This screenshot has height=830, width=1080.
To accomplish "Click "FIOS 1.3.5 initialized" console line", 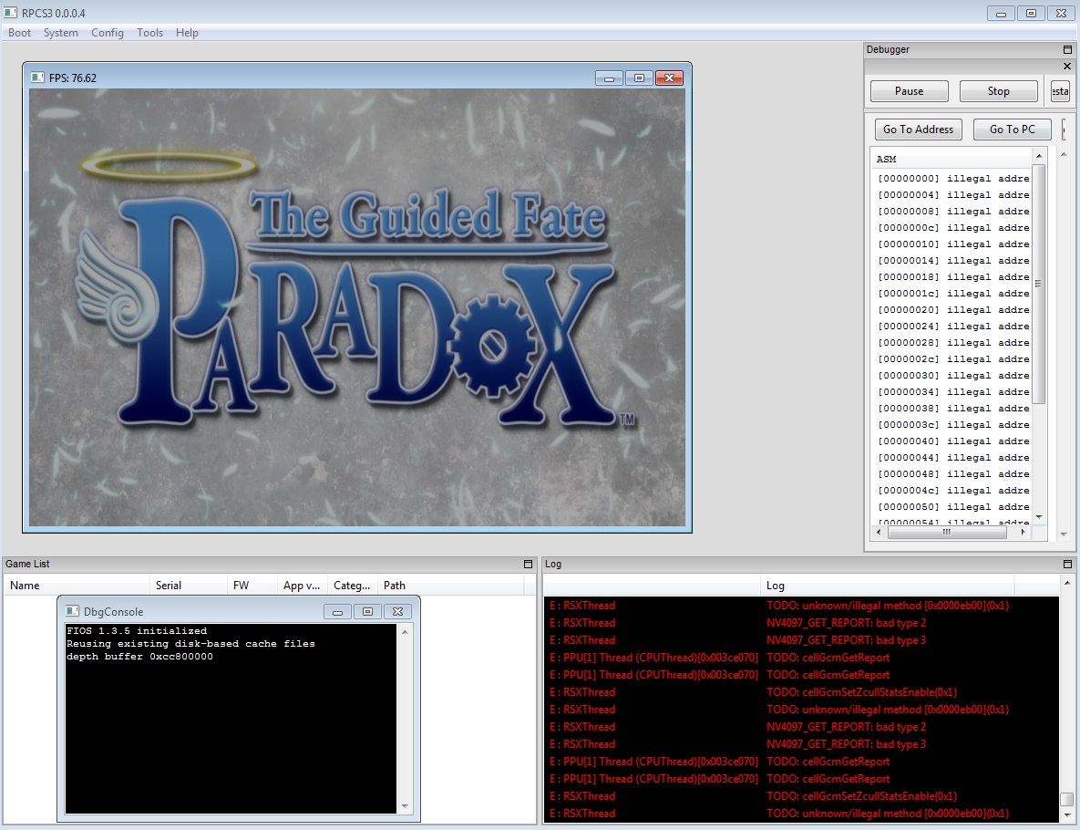I will tap(137, 631).
